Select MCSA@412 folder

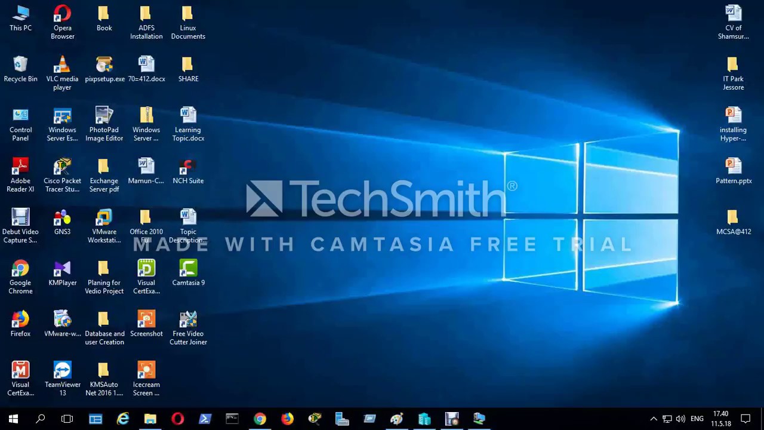pyautogui.click(x=734, y=222)
